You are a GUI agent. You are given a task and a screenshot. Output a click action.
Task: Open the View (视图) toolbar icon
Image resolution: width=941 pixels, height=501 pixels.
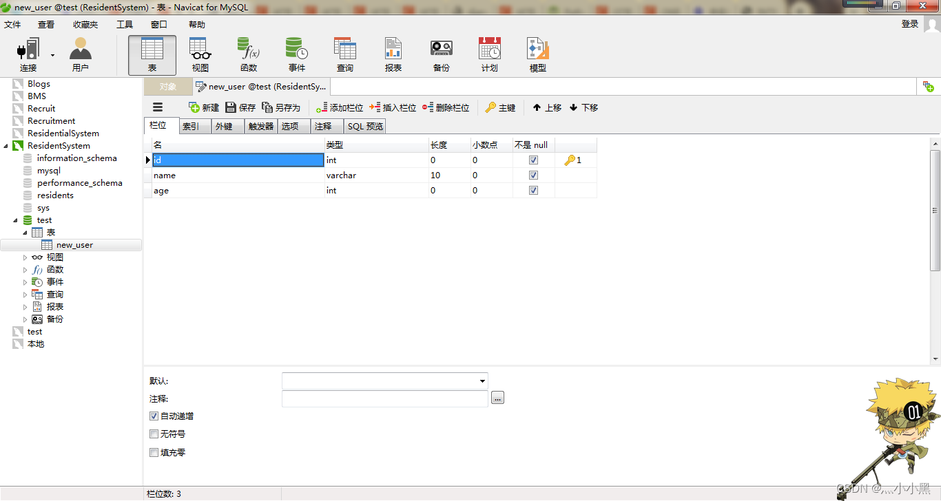[200, 55]
